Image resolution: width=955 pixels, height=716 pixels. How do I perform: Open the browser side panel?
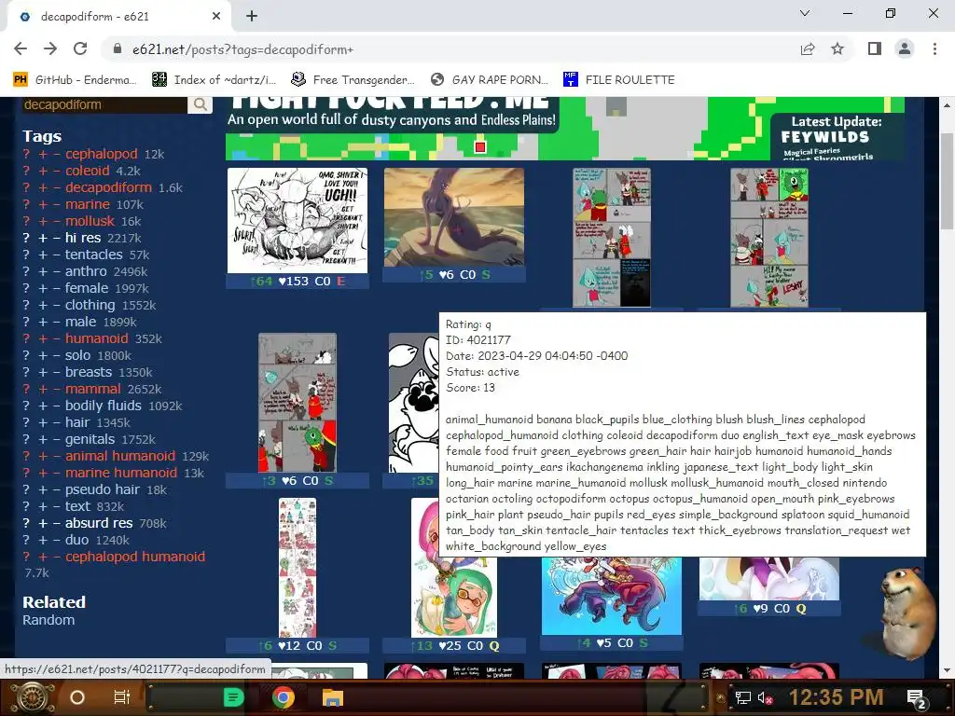pyautogui.click(x=875, y=48)
